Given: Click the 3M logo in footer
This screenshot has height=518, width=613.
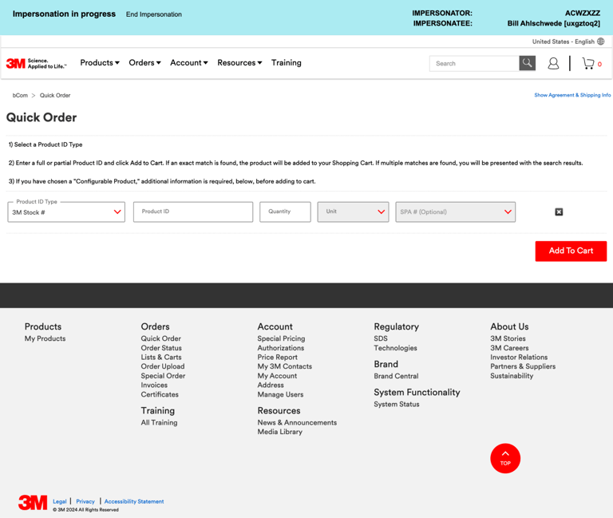Looking at the screenshot, I should tap(33, 502).
